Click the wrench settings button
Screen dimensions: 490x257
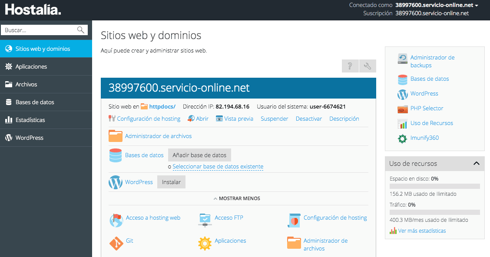click(x=367, y=66)
